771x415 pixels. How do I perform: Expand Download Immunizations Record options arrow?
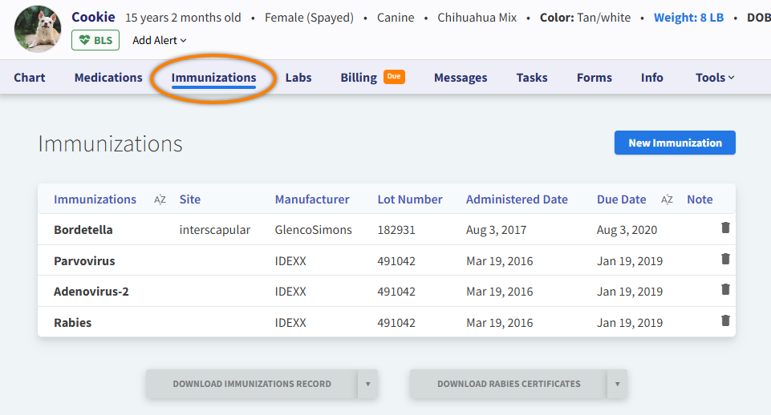(x=367, y=384)
